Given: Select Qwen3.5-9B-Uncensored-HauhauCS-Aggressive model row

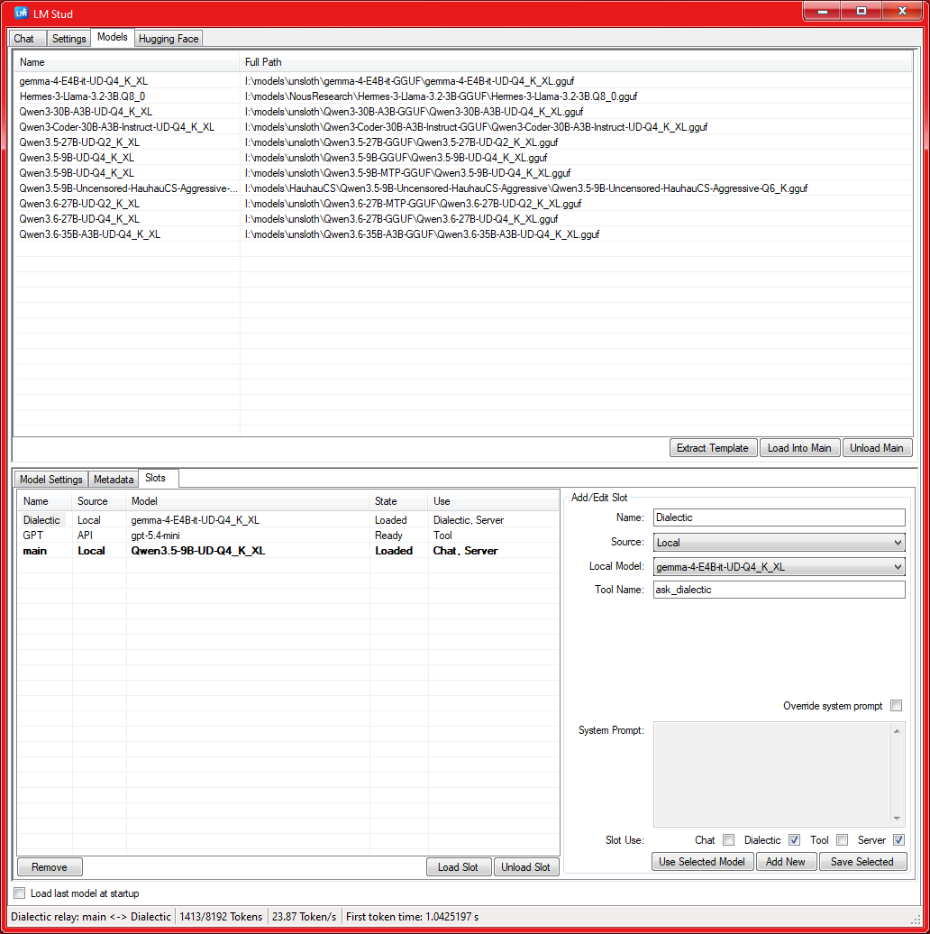Looking at the screenshot, I should click(463, 188).
